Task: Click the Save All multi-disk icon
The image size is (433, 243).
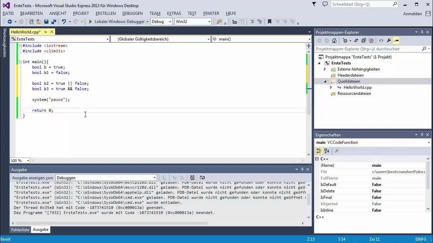Action: click(53, 22)
